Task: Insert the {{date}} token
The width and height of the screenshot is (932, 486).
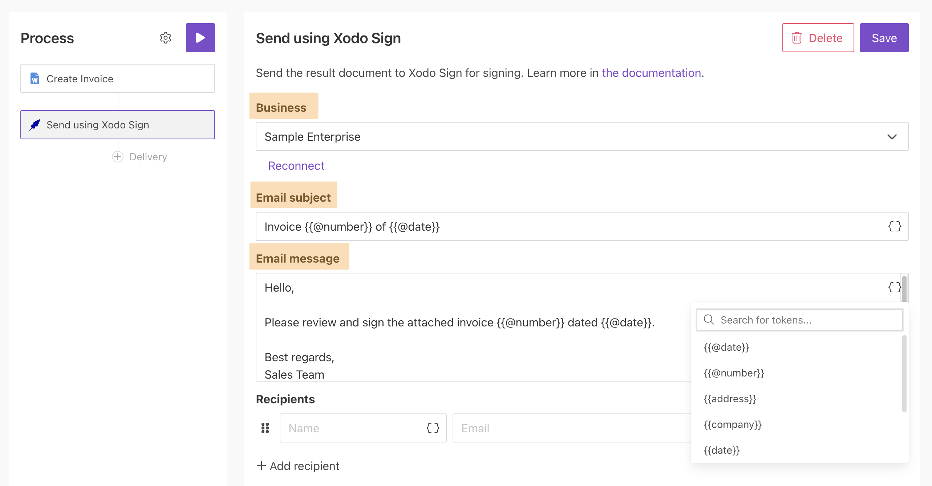Action: click(722, 450)
